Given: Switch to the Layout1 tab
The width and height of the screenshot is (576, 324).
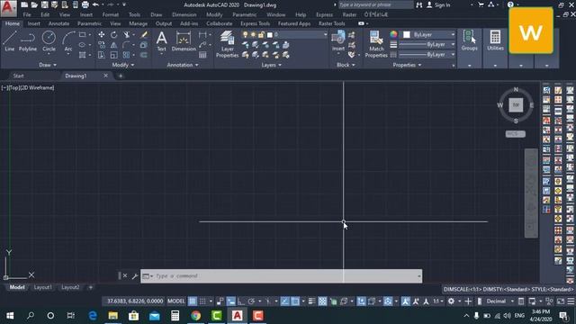Looking at the screenshot, I should [x=42, y=287].
